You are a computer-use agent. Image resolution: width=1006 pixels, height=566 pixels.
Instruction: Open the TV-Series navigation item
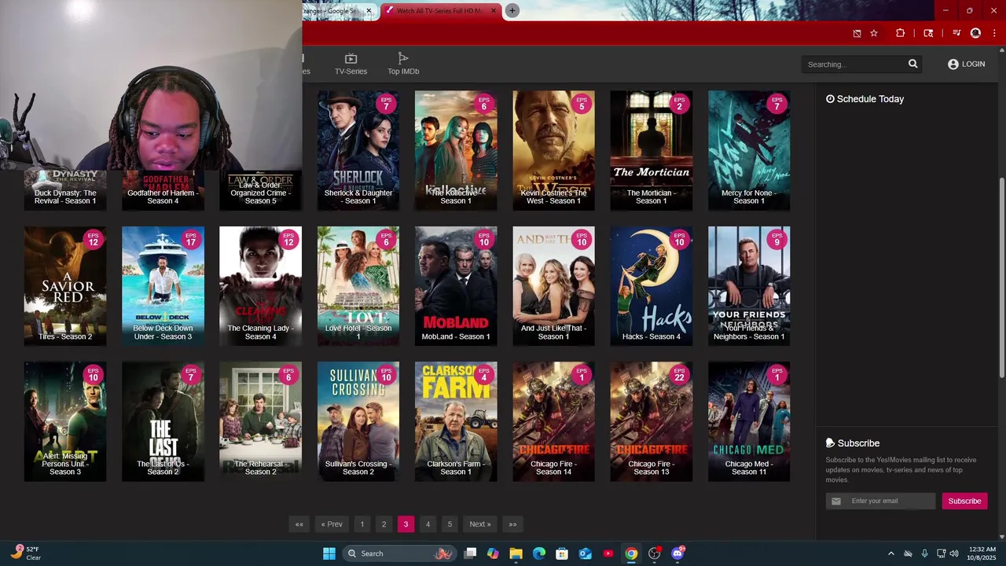(351, 64)
